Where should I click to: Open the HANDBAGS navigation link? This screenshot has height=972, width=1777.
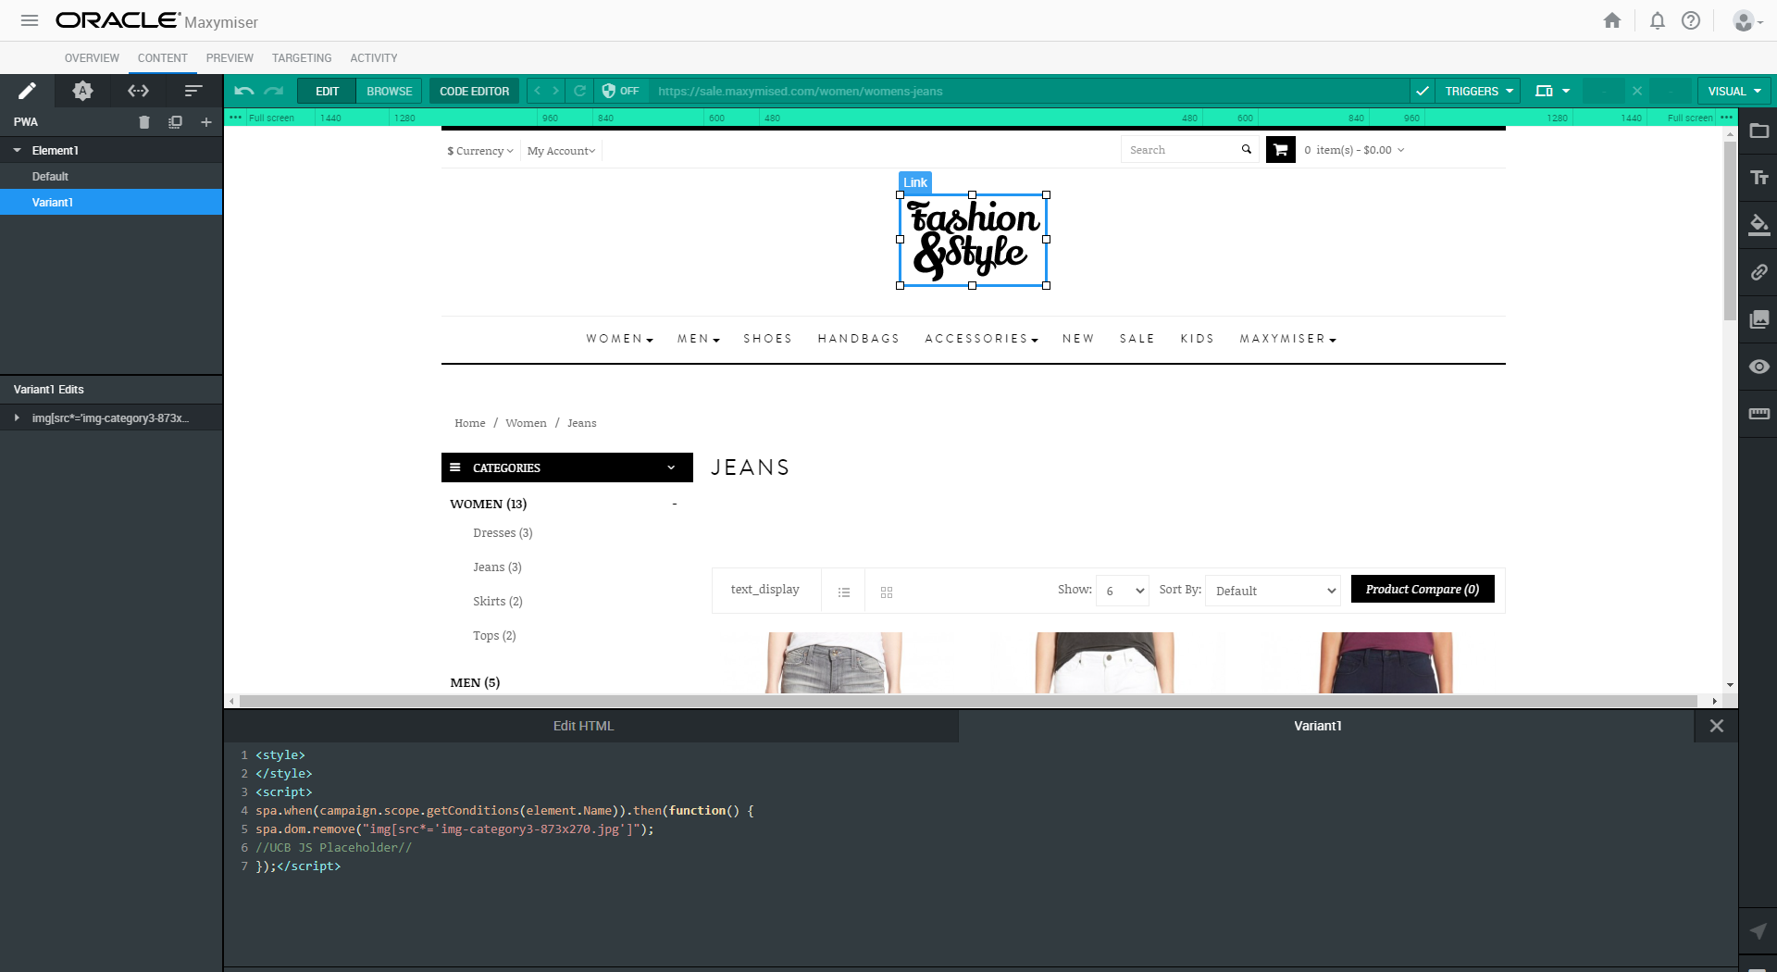tap(859, 339)
